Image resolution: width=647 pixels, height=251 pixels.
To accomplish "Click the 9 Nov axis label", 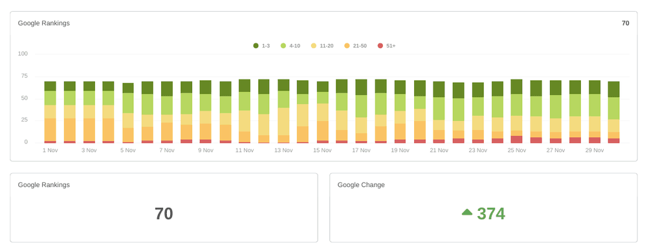I will (x=206, y=150).
